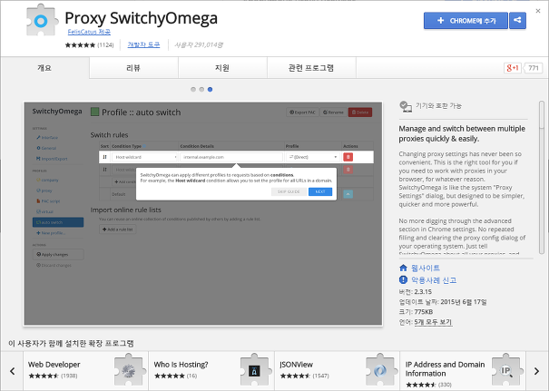Screen dimensions: 549x391
Task: Open the 웹사이트 link
Action: pos(426,269)
